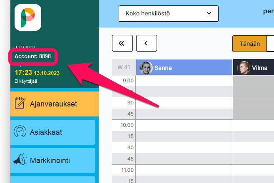Click Vilma's profile photo
Viewport: 274px width, 183px height.
coord(243,67)
